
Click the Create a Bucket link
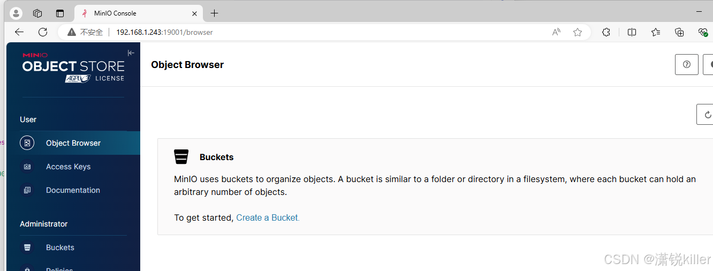tap(268, 217)
